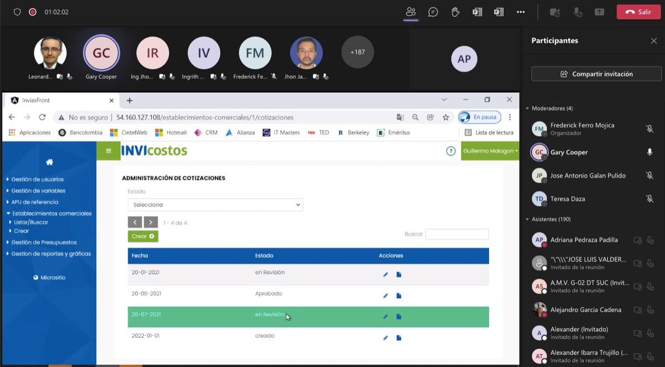Click the green Crear button
Viewport: 665px width, 367px height.
pyautogui.click(x=143, y=236)
